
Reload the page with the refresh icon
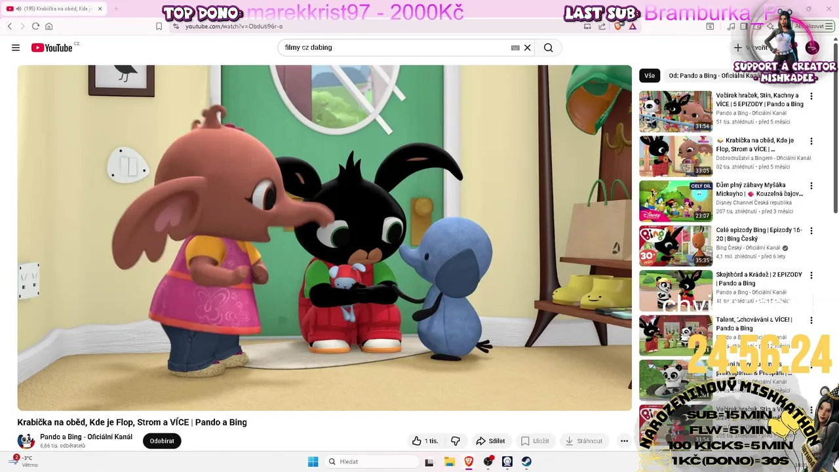[x=35, y=26]
